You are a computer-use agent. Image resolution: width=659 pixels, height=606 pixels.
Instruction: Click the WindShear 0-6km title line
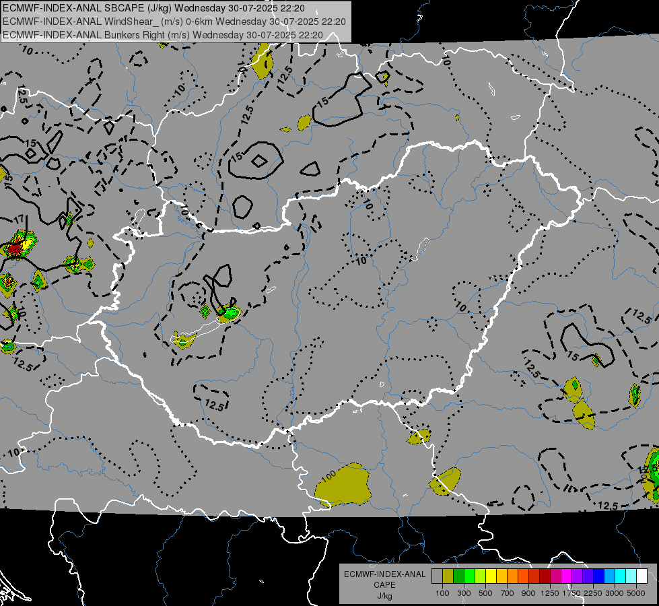pyautogui.click(x=174, y=22)
